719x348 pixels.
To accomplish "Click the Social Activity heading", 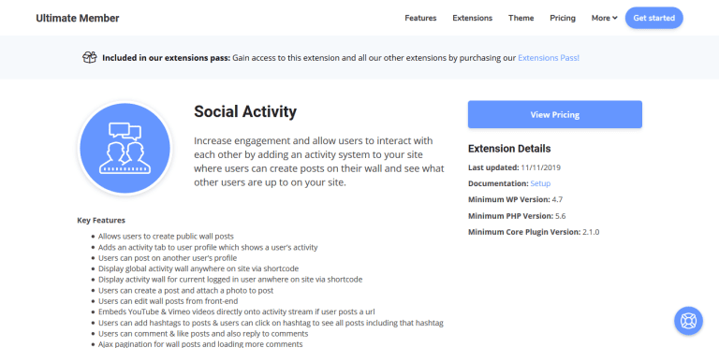I will point(245,111).
